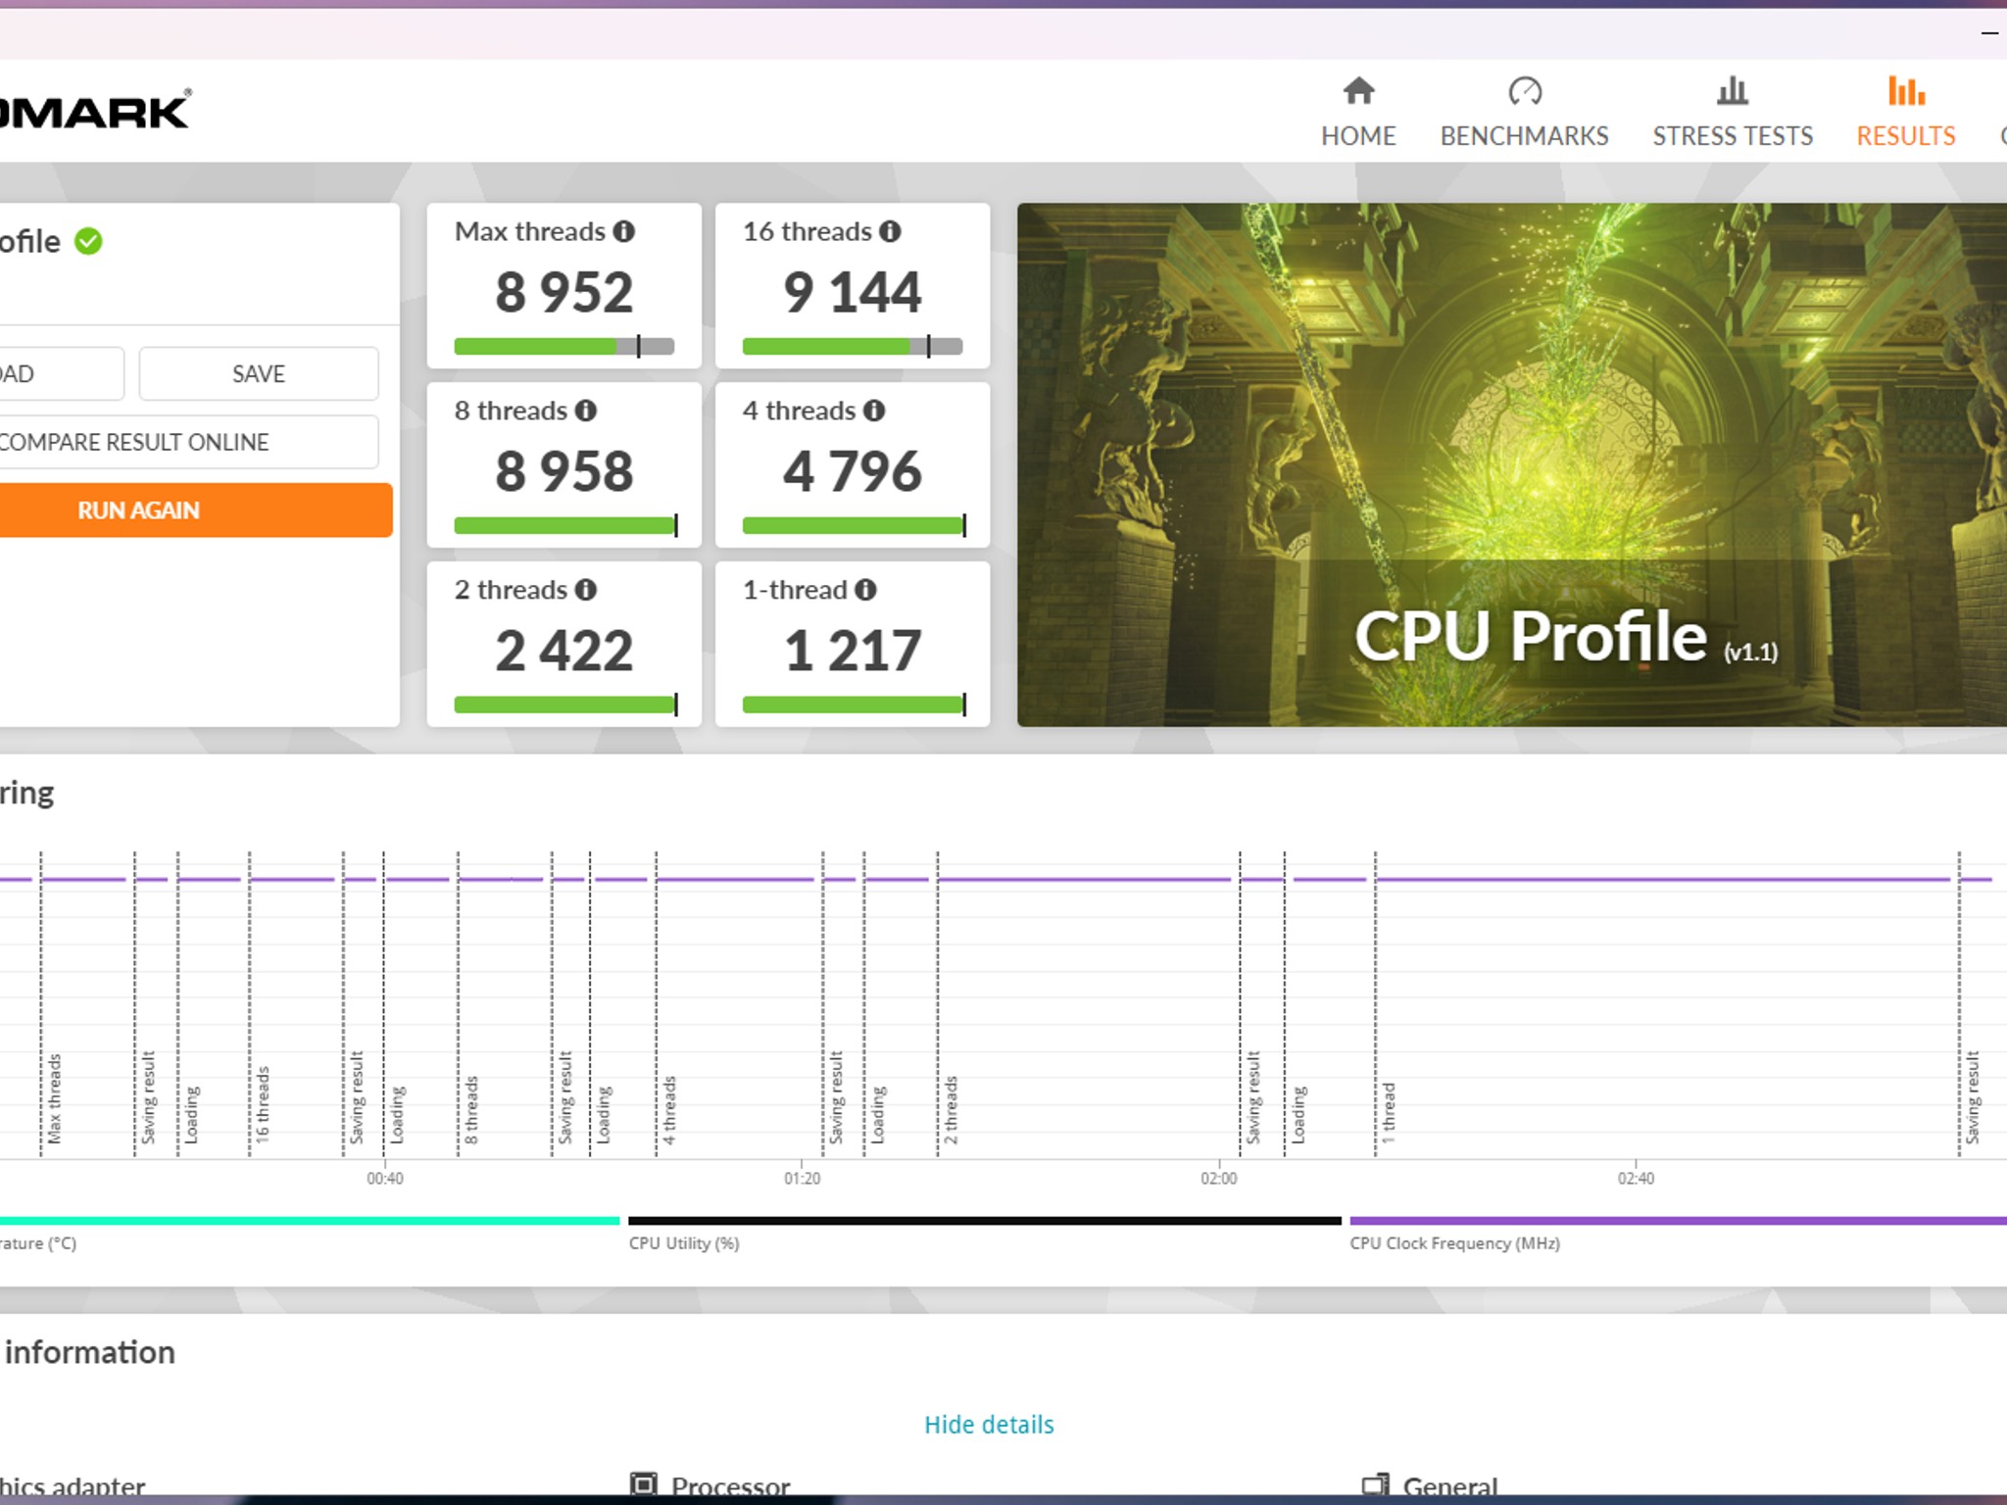Click the 8 threads score bar

click(x=565, y=525)
